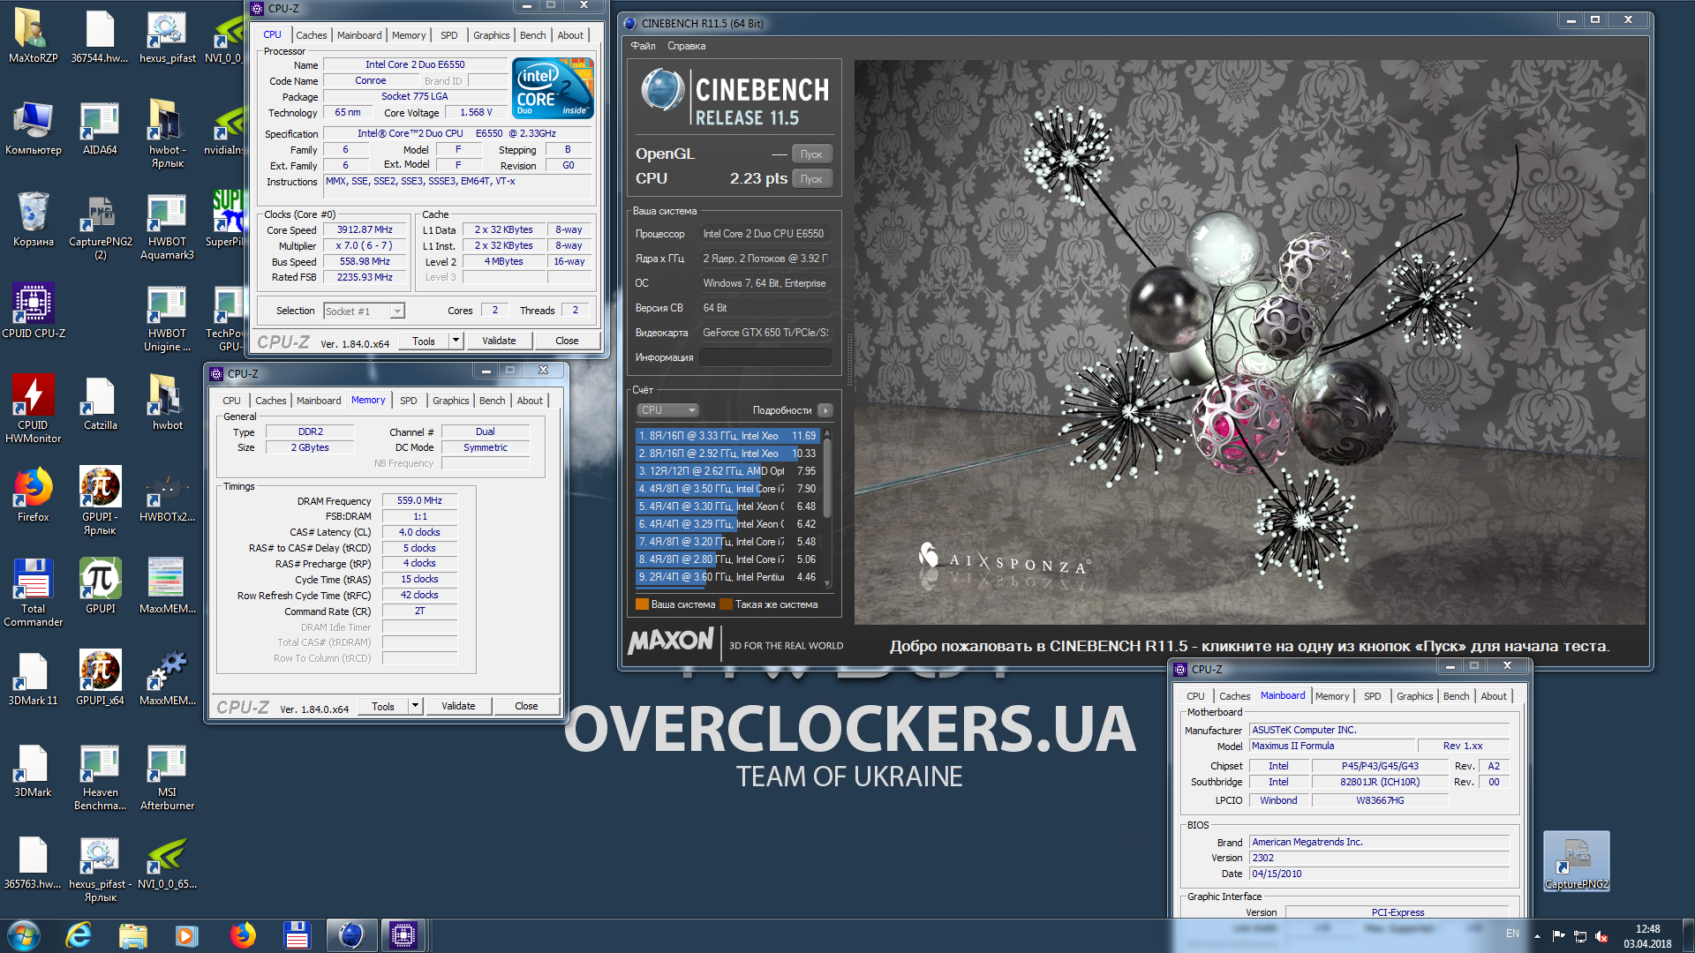This screenshot has height=953, width=1695.
Task: Select ranking row 9 Intel Pentium 4.46
Action: pos(727,577)
